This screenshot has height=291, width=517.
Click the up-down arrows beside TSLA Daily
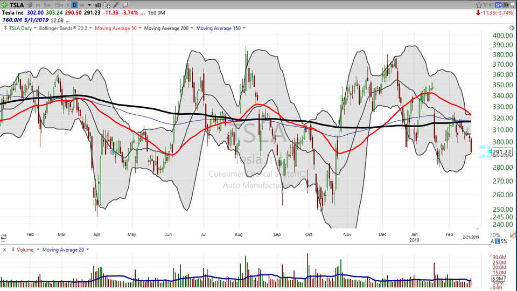(x=5, y=28)
